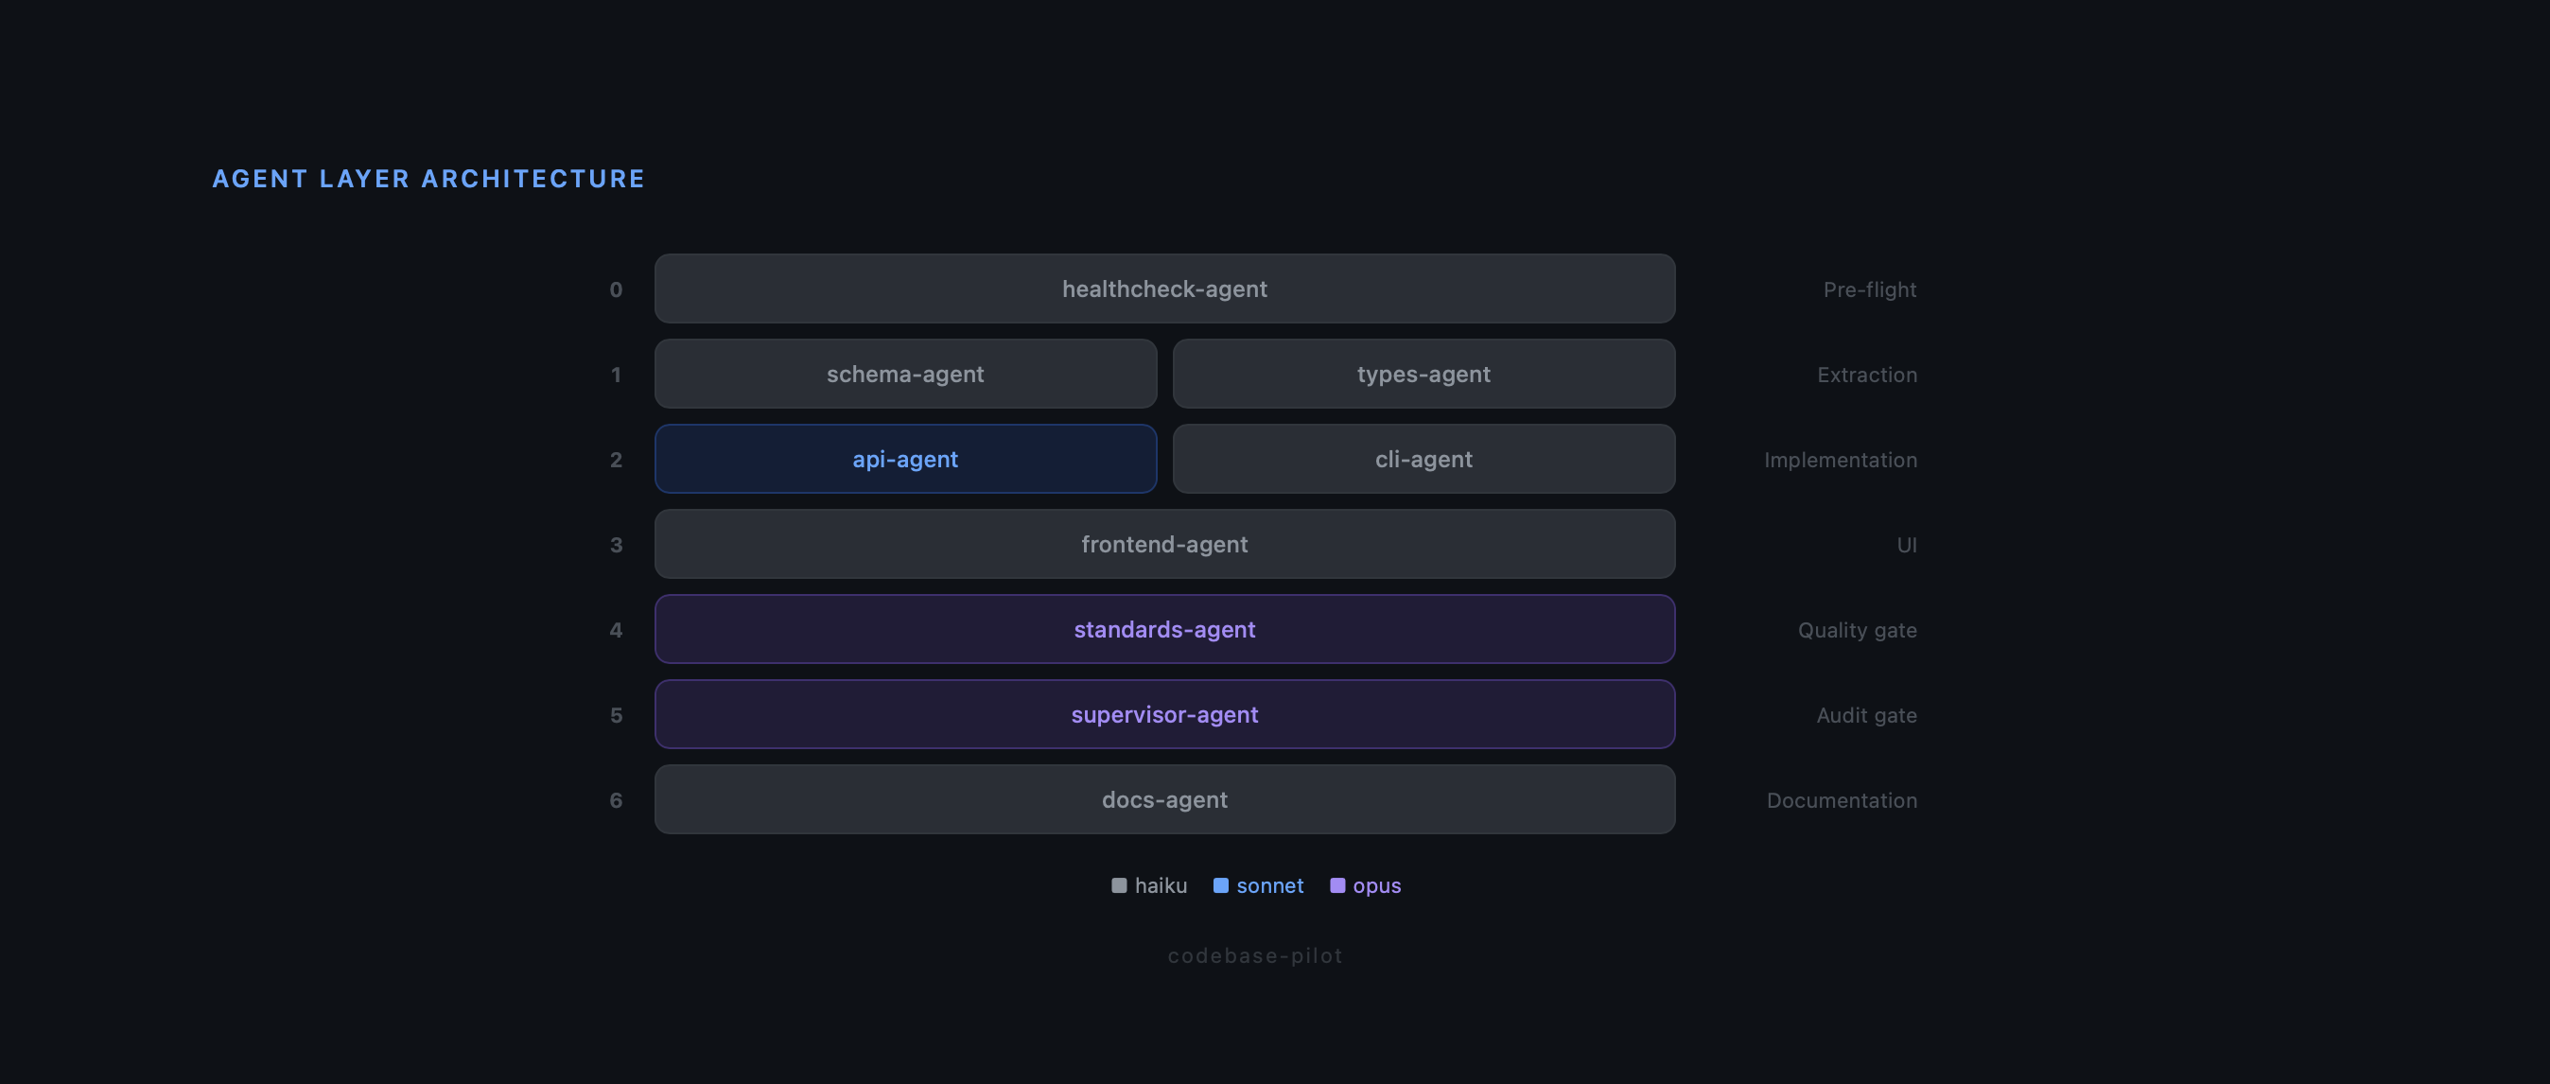Click the Pre-flight stage label
2550x1084 pixels.
(1867, 288)
